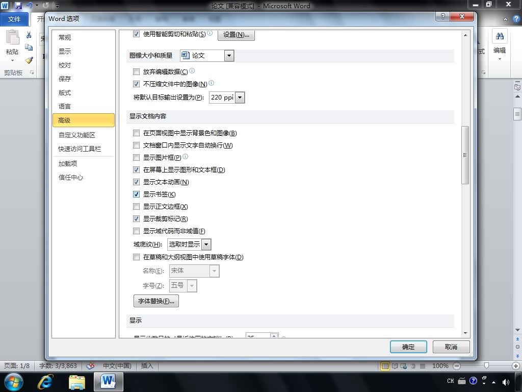Open Word help via blue question icon

[x=516, y=19]
